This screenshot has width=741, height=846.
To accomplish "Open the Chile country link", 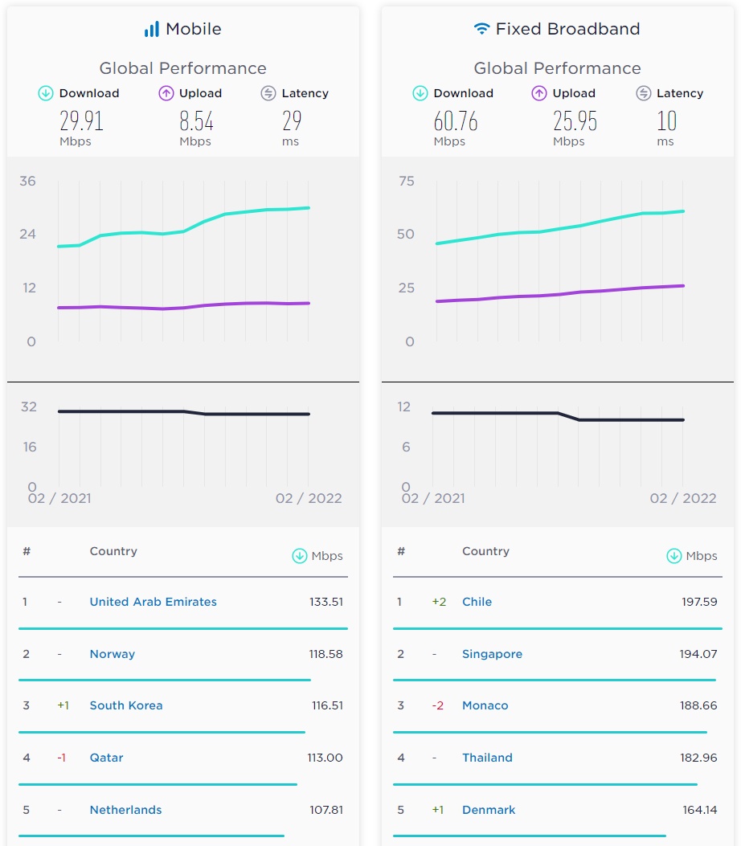I will click(477, 602).
